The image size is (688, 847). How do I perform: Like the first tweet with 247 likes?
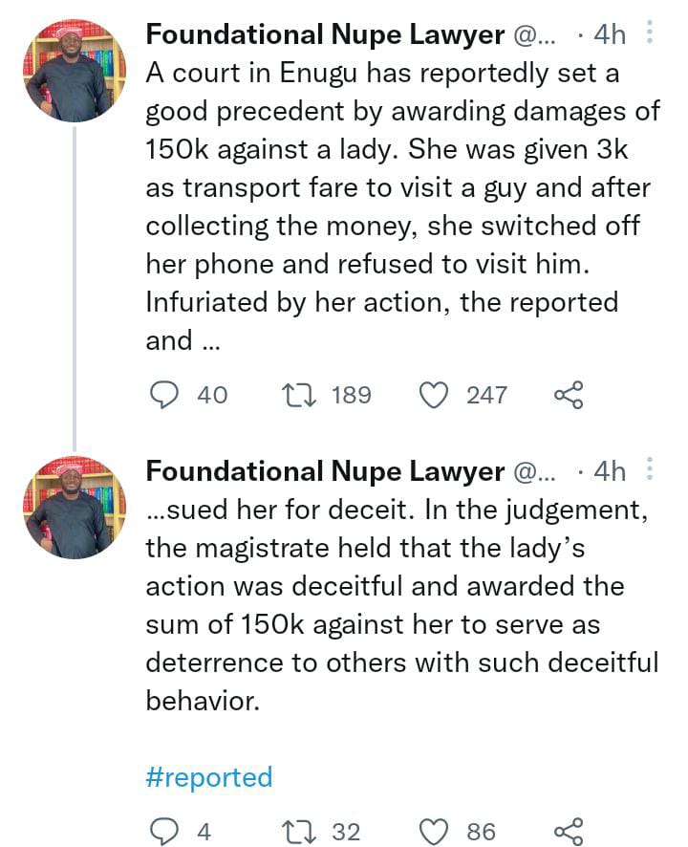point(436,395)
